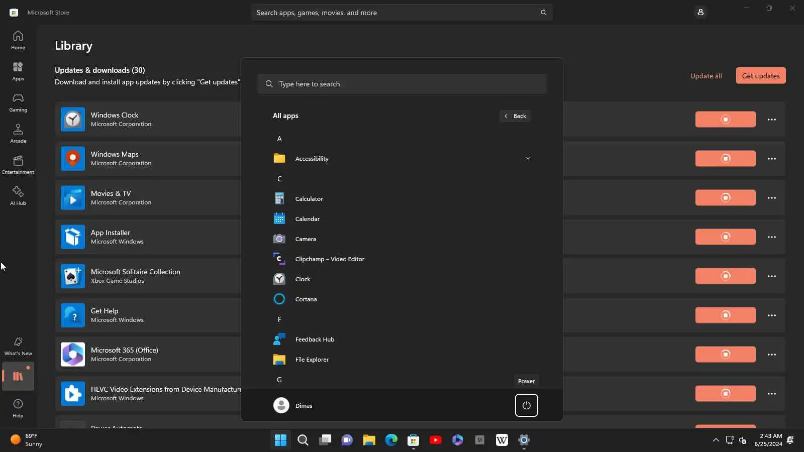
Task: Open the Apps section in Store sidebar
Action: click(18, 71)
